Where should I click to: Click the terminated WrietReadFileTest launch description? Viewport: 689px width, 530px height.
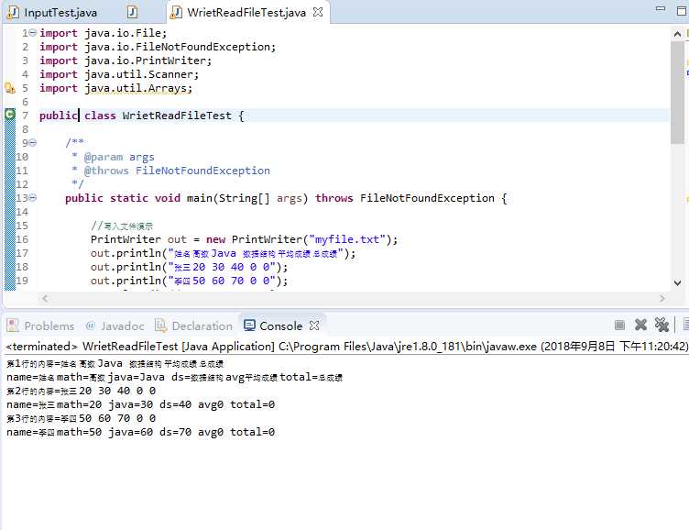pyautogui.click(x=346, y=346)
